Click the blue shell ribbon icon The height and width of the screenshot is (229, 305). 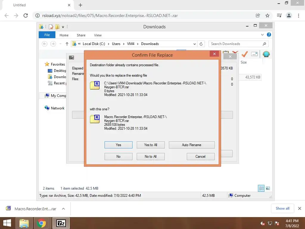266,54
